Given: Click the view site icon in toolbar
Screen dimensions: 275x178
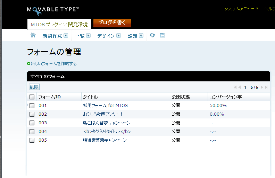Looking at the screenshot, I should coord(162,35).
